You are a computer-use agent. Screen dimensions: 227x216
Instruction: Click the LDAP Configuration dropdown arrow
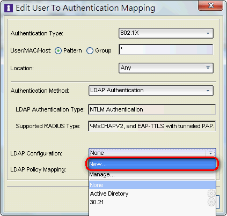[210, 153]
